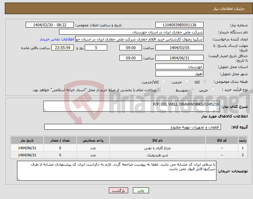Viewport: 253px width, 199px height.
Task: Click the item name چراغ گازی یا نفتی
Action: point(157,148)
